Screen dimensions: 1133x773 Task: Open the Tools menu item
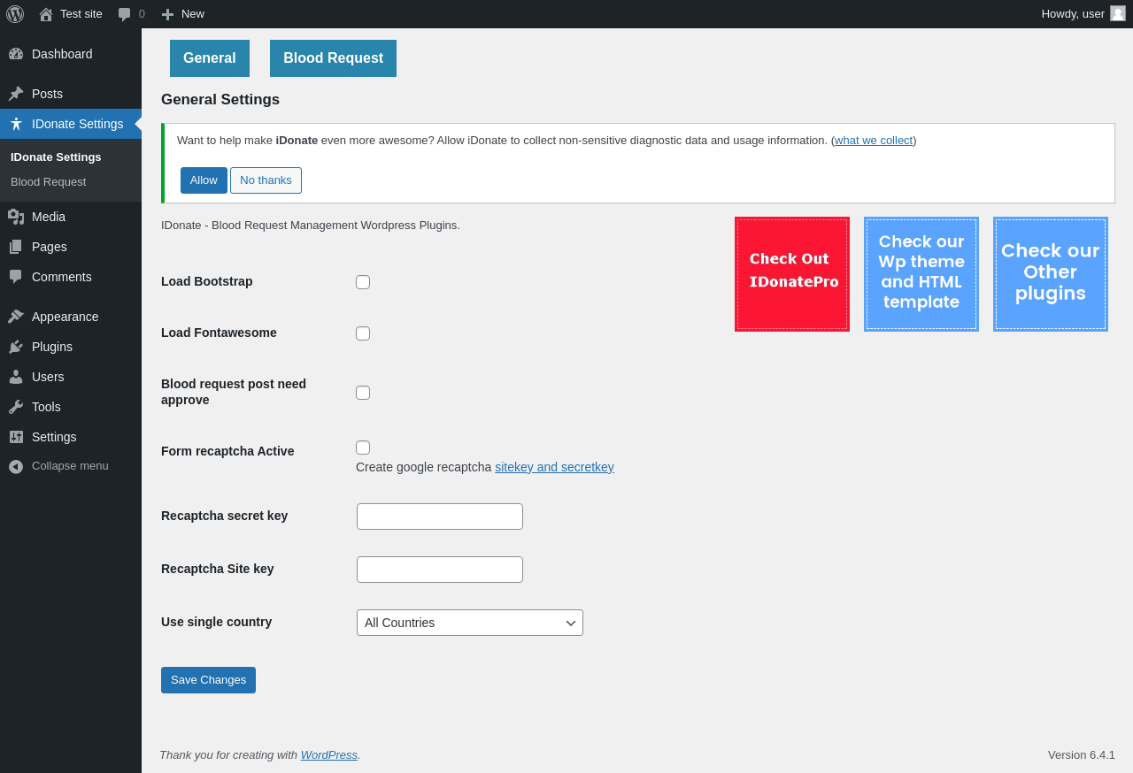[71, 407]
